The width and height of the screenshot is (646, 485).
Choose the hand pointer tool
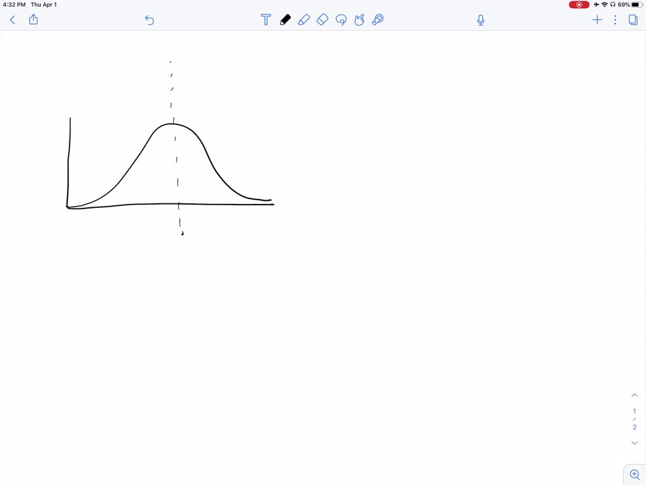[359, 20]
